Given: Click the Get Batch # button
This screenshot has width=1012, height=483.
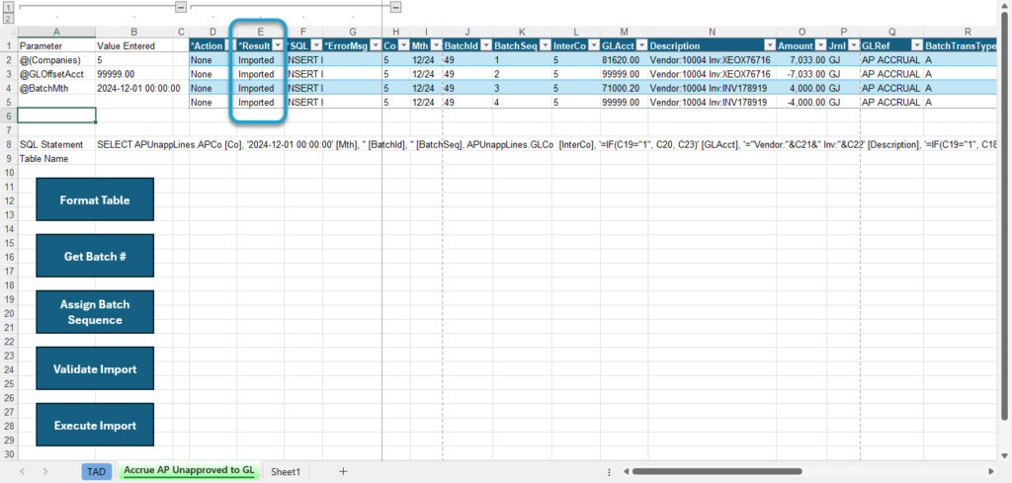Looking at the screenshot, I should [95, 256].
